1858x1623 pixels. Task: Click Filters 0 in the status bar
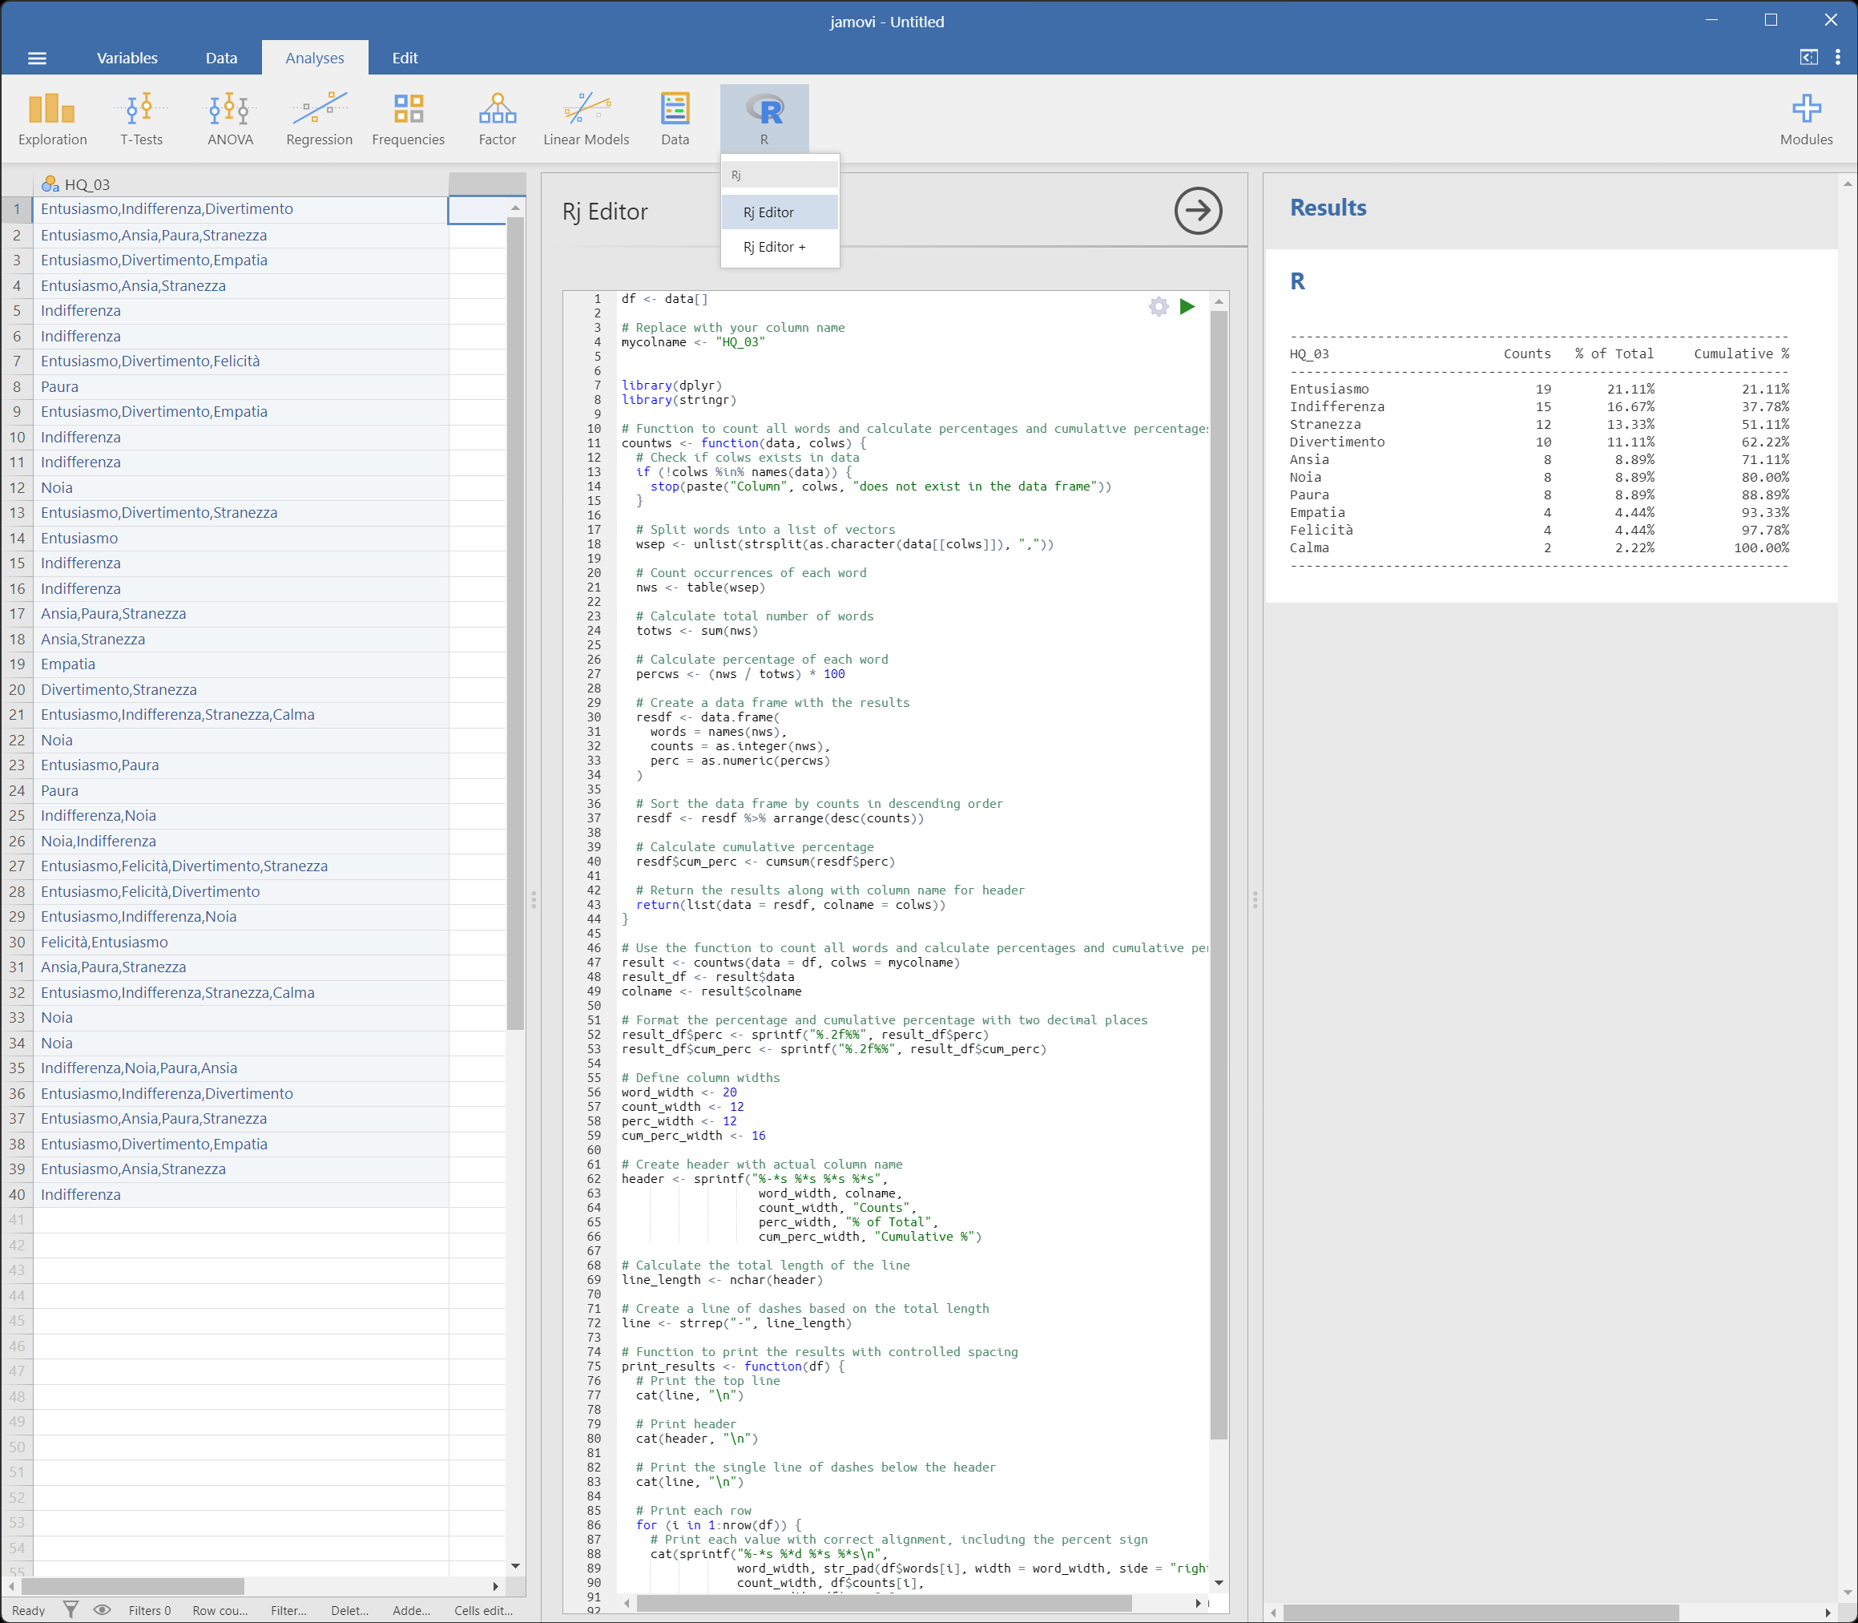[149, 1610]
